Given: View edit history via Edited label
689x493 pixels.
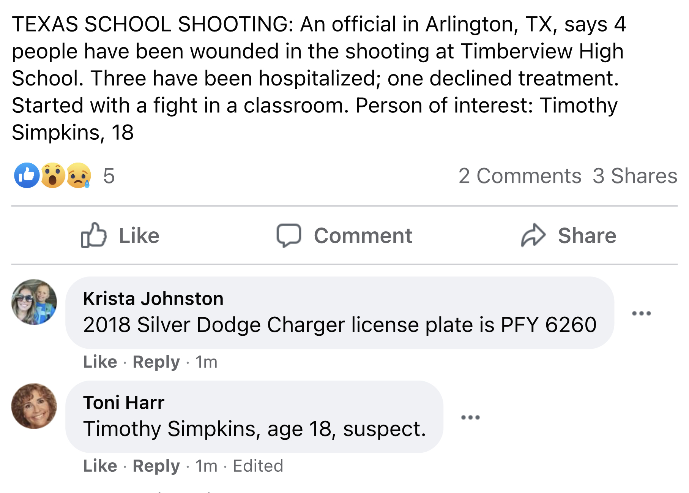Looking at the screenshot, I should point(258,466).
